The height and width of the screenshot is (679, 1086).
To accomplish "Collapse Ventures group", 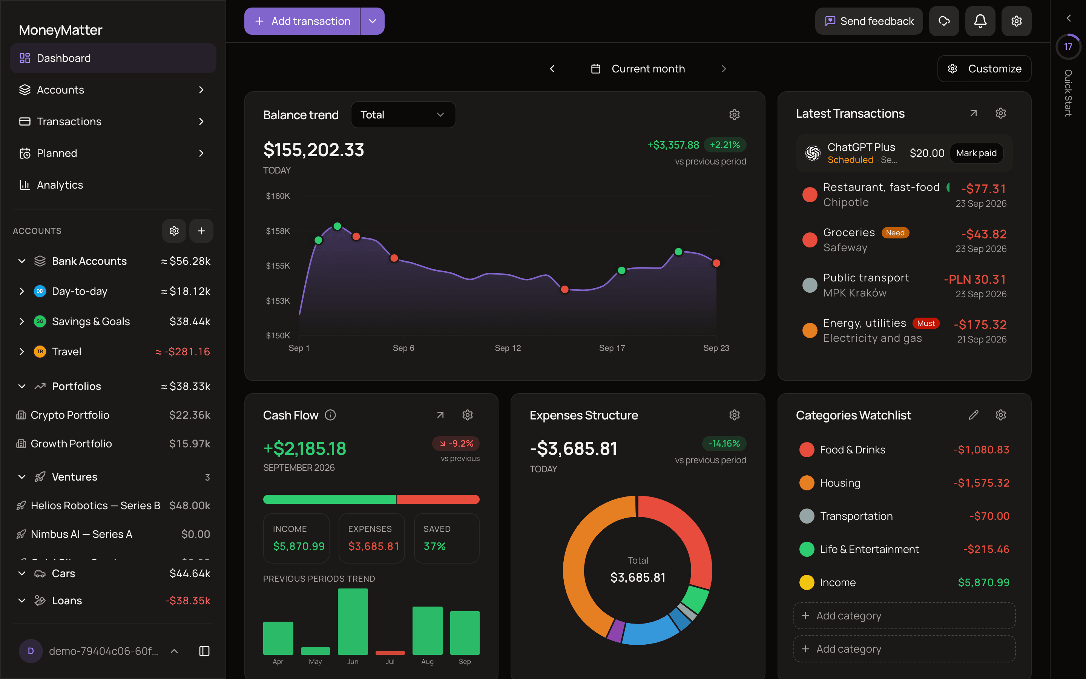I will [x=21, y=477].
